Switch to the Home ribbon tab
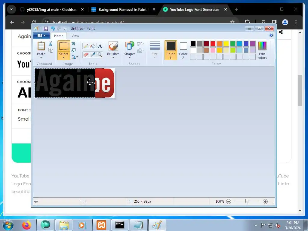The width and height of the screenshot is (308, 231). coord(59,36)
